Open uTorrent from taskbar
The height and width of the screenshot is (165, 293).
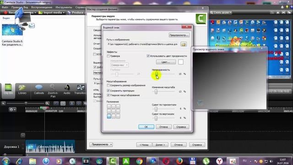(x=206, y=161)
